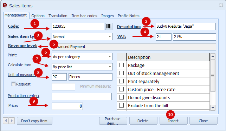Click the Don't copy item button
The image size is (226, 131).
[x=34, y=121]
